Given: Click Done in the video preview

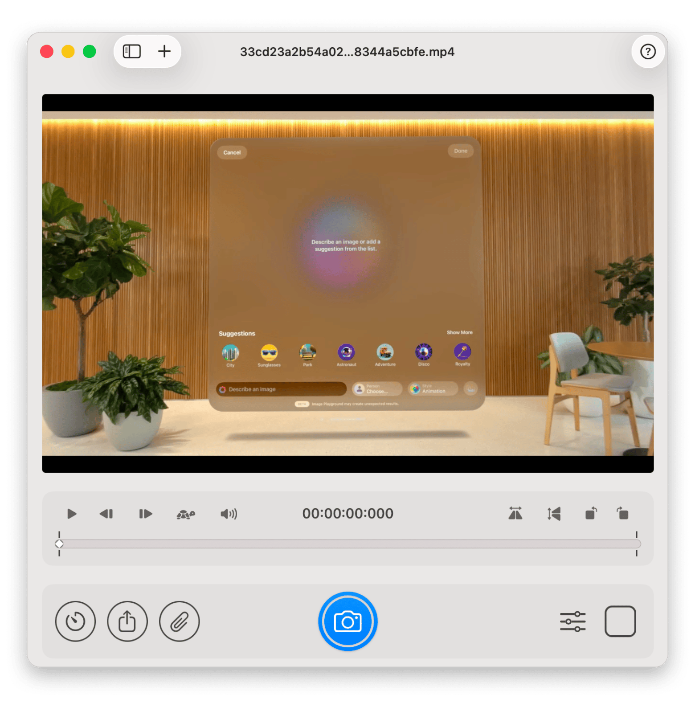Looking at the screenshot, I should (461, 151).
